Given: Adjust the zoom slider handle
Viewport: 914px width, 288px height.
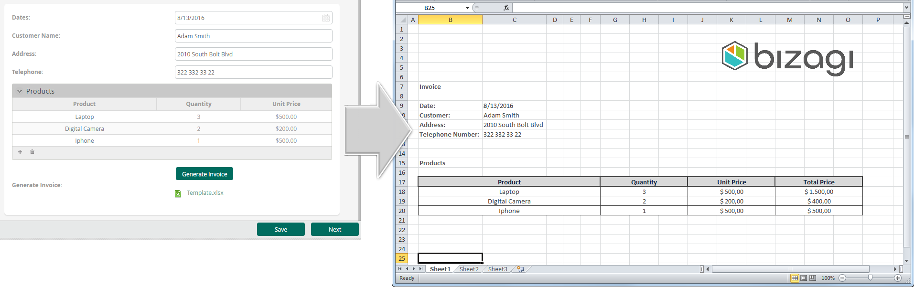Looking at the screenshot, I should [x=870, y=277].
